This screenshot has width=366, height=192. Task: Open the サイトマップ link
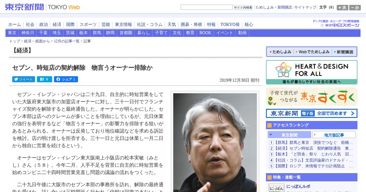pos(305,7)
